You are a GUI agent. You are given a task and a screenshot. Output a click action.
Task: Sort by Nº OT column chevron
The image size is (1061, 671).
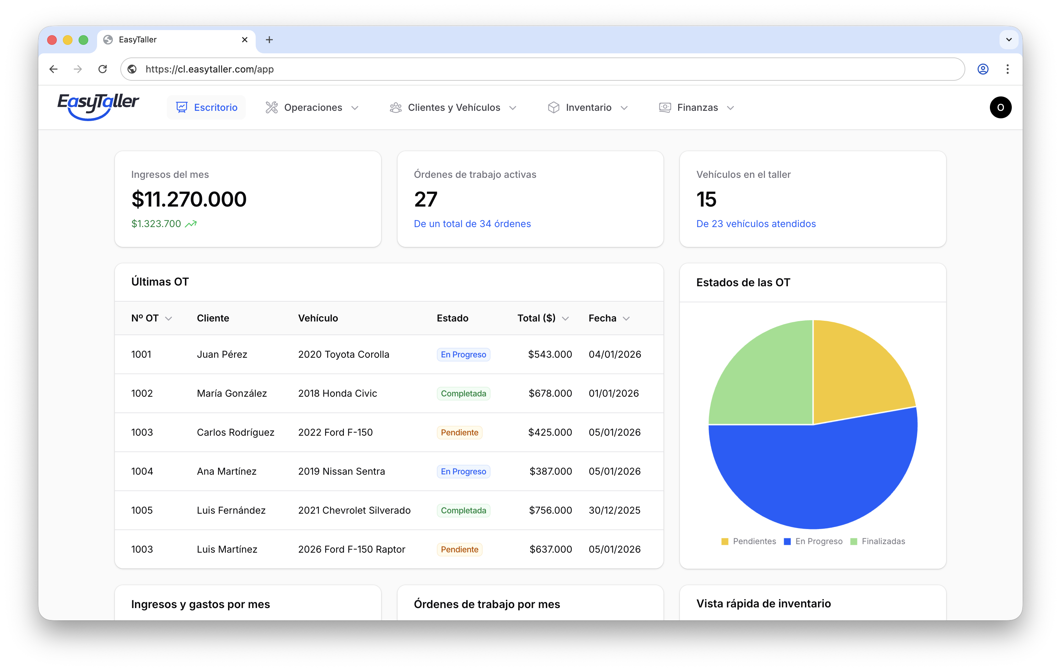point(168,318)
